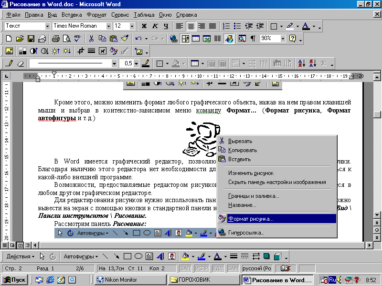Open the Times New Roman font dropdown

[x=109, y=26]
